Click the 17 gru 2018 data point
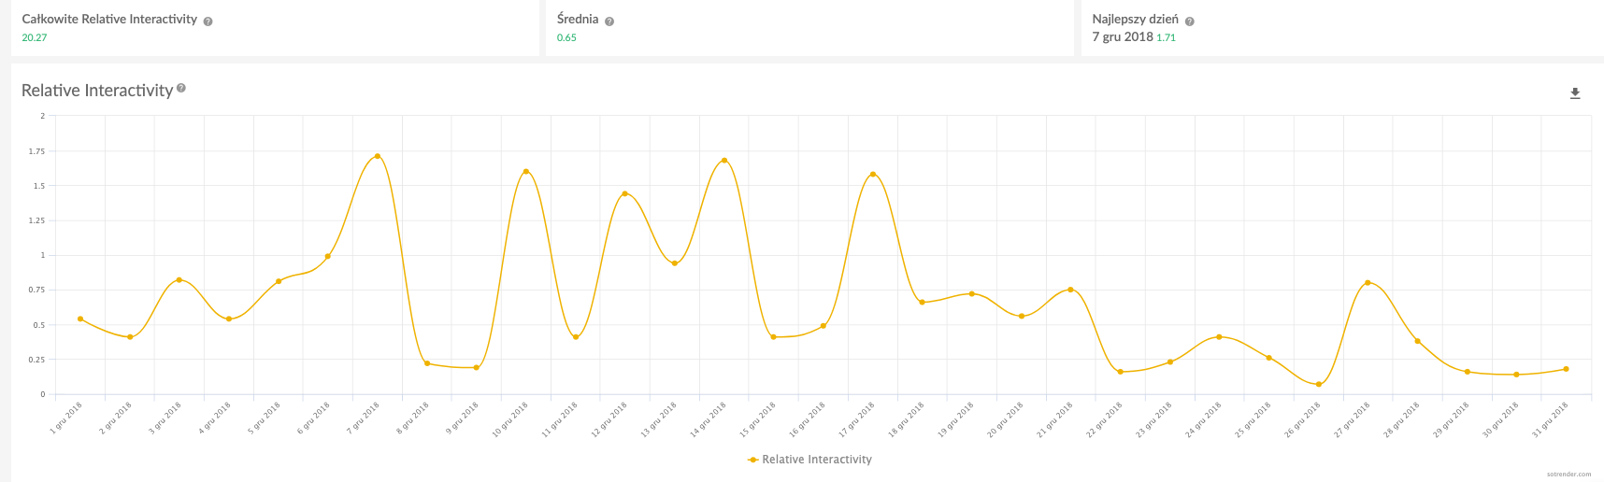Screen dimensions: 1604x482 (x=873, y=175)
